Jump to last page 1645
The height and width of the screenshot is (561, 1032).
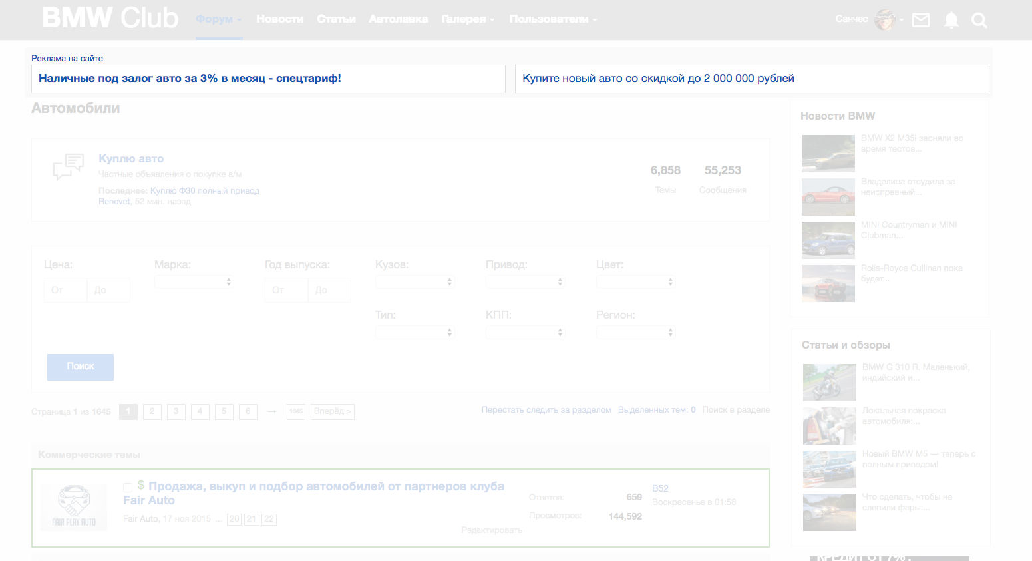[x=296, y=411]
